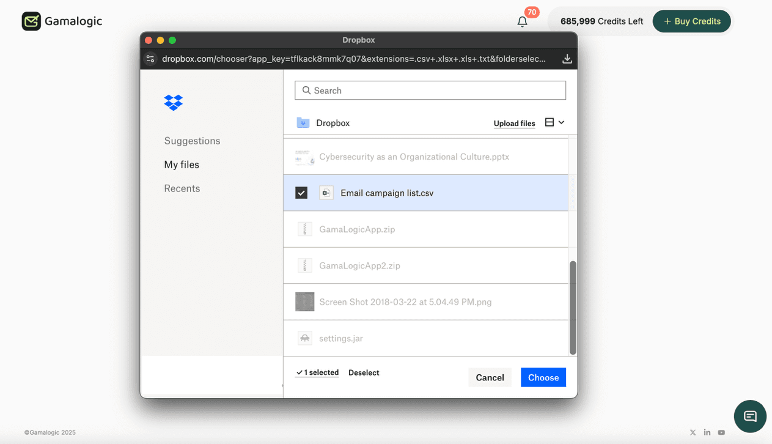Click the download icon in the dialog address bar
The height and width of the screenshot is (444, 772).
567,58
